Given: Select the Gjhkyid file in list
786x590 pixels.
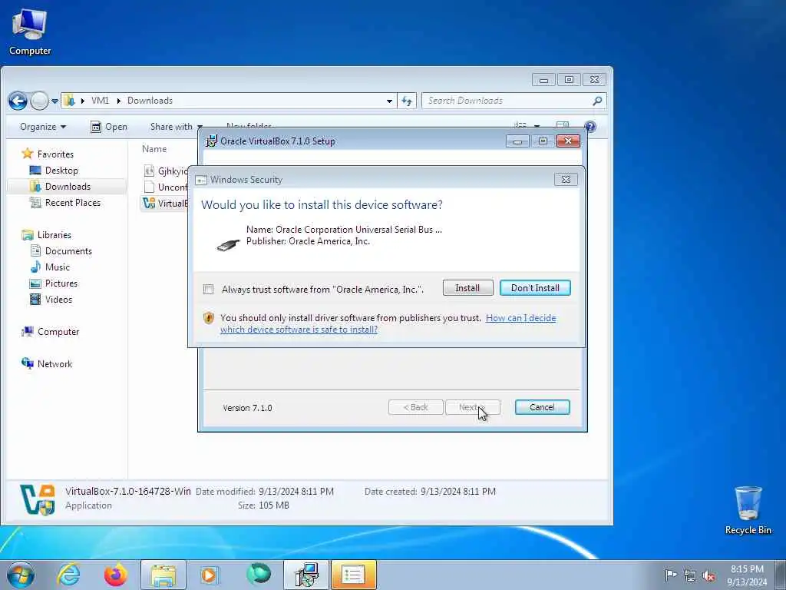Looking at the screenshot, I should coord(166,171).
